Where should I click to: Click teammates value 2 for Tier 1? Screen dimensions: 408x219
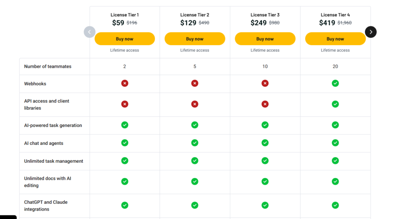pyautogui.click(x=125, y=66)
